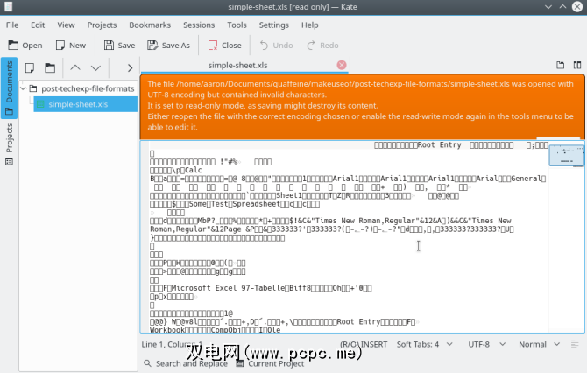Select simple-sheet.xls in document tree
587x373 pixels.
coord(85,104)
